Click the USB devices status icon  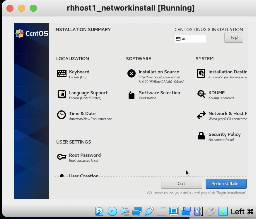pyautogui.click(x=149, y=211)
